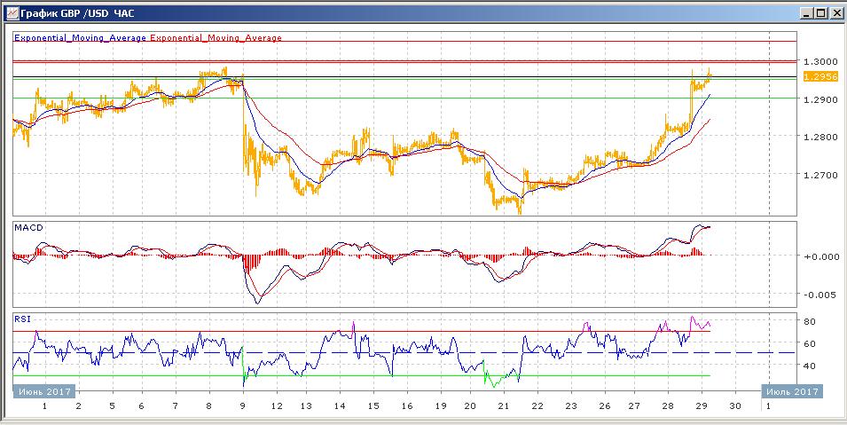Click the +0.000 level on MACD axis

pos(820,256)
